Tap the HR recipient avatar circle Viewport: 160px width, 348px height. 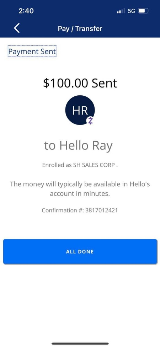click(x=80, y=110)
